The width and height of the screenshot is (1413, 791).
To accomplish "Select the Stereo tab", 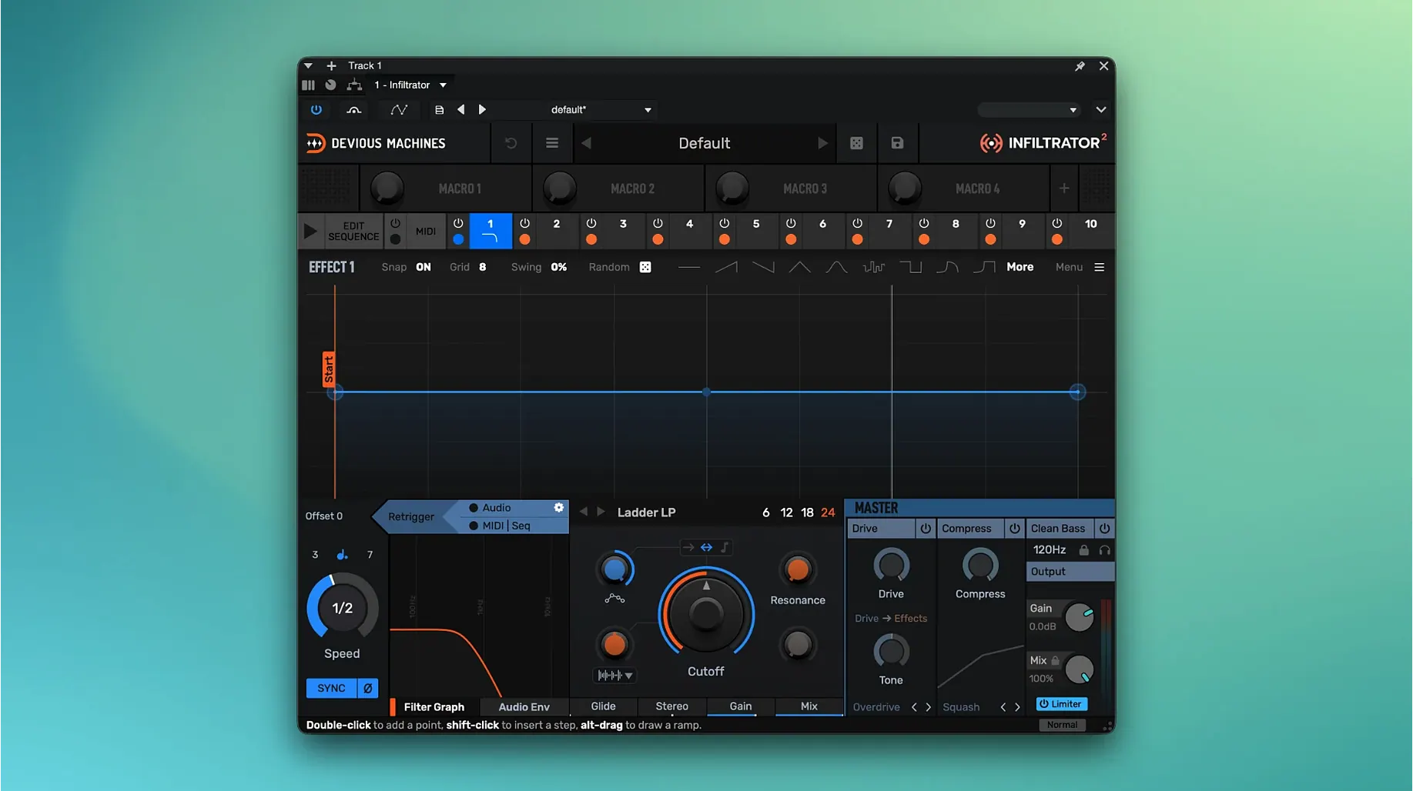I will [x=671, y=706].
